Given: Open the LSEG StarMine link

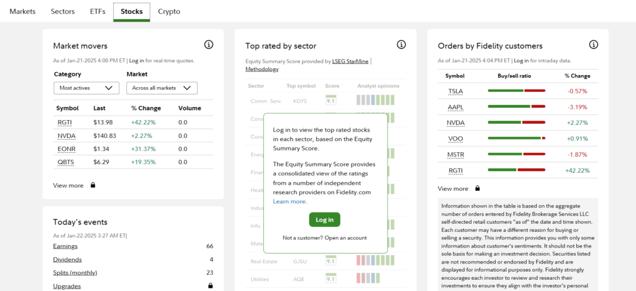Looking at the screenshot, I should pyautogui.click(x=350, y=61).
